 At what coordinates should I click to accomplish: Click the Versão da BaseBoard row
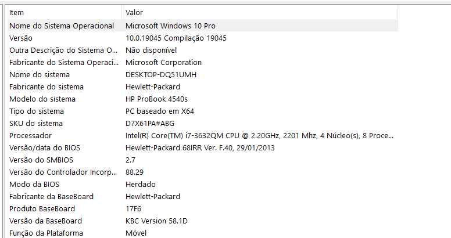click(45, 221)
